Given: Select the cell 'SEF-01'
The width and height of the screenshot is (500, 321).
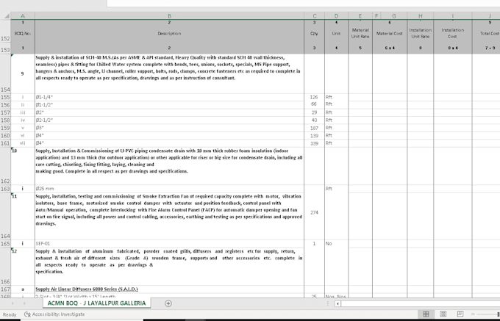Looking at the screenshot, I should 169,244.
